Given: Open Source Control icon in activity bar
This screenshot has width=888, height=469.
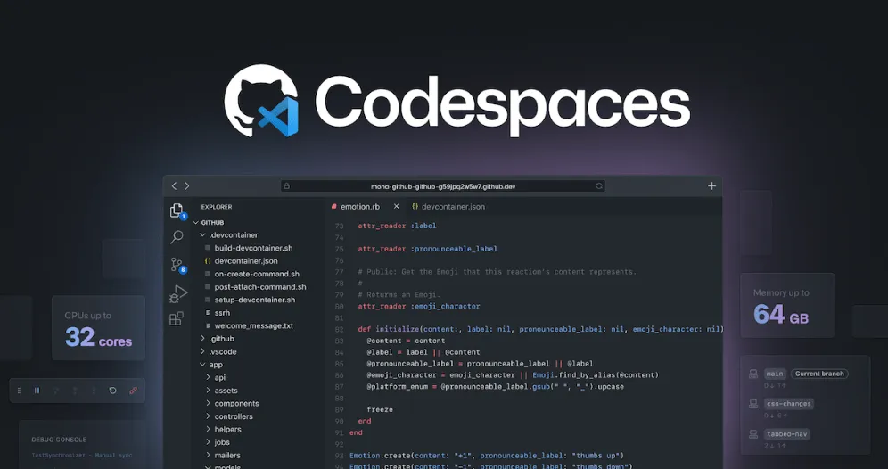Looking at the screenshot, I should click(x=177, y=265).
